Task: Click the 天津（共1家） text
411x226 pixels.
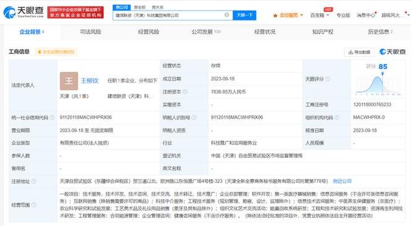Action: tap(74, 96)
